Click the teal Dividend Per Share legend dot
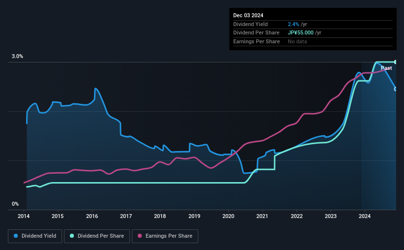 [x=72, y=236]
